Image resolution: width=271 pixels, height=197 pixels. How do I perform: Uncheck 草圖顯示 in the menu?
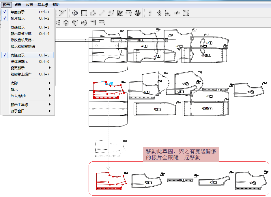tap(17, 12)
